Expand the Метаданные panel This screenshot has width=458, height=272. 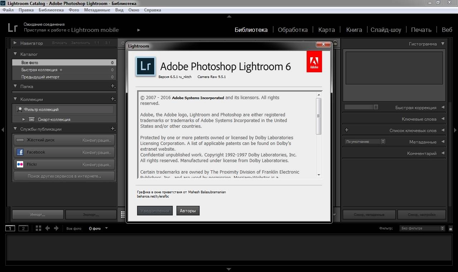click(443, 142)
